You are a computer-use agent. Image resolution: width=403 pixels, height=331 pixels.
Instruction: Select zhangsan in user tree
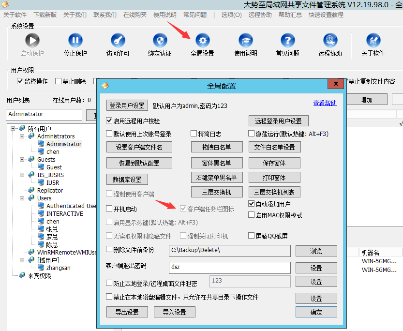[58, 268]
